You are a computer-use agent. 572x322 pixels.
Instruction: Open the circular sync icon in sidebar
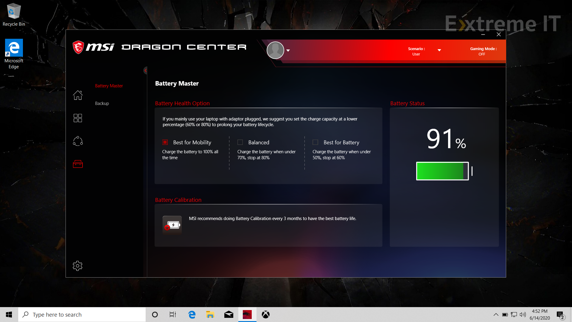coord(78,141)
